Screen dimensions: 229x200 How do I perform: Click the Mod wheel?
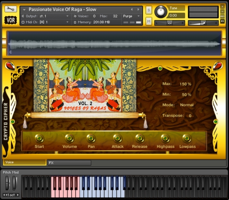coord(14,183)
